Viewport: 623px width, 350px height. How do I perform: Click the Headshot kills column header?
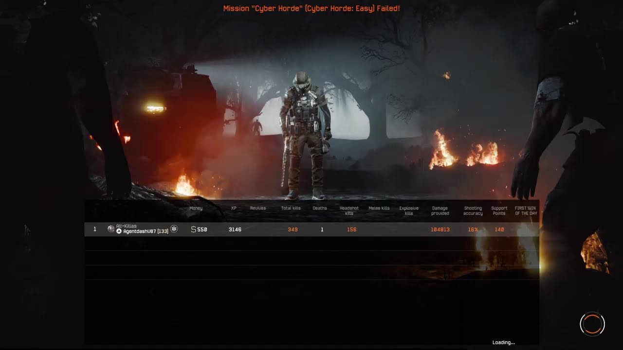click(x=349, y=210)
